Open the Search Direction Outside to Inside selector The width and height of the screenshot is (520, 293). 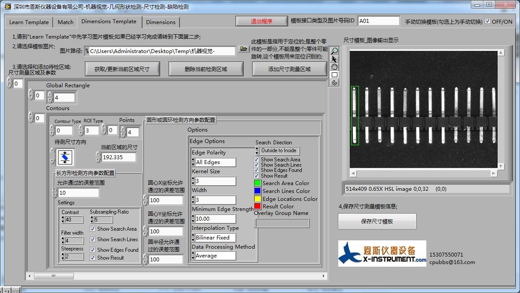pos(279,150)
